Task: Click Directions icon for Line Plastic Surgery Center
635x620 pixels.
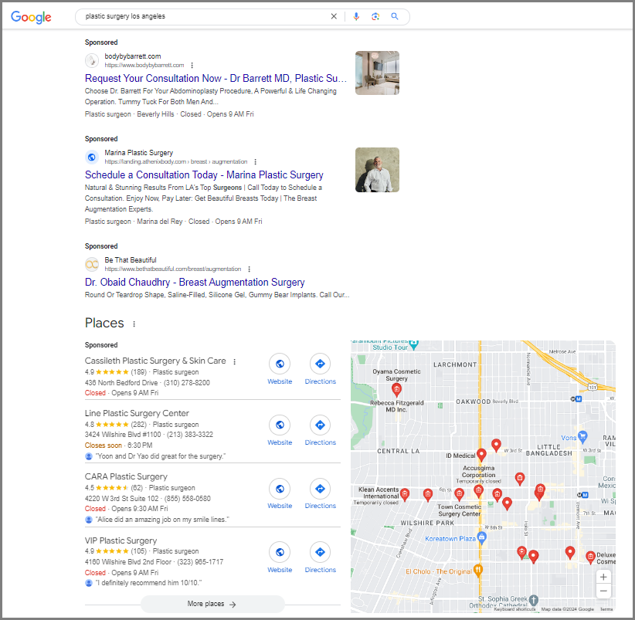Action: [x=321, y=425]
